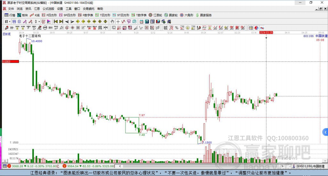The width and height of the screenshot is (328, 176).
Task: Click the black left arrow icon
Action: pyautogui.click(x=67, y=21)
